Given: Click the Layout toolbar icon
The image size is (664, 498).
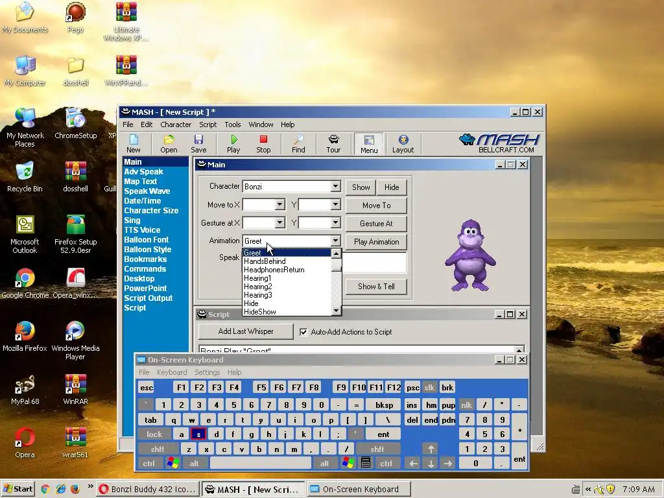Looking at the screenshot, I should (403, 143).
